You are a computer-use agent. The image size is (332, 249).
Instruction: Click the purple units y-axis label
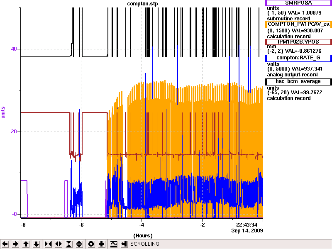(x=3, y=112)
